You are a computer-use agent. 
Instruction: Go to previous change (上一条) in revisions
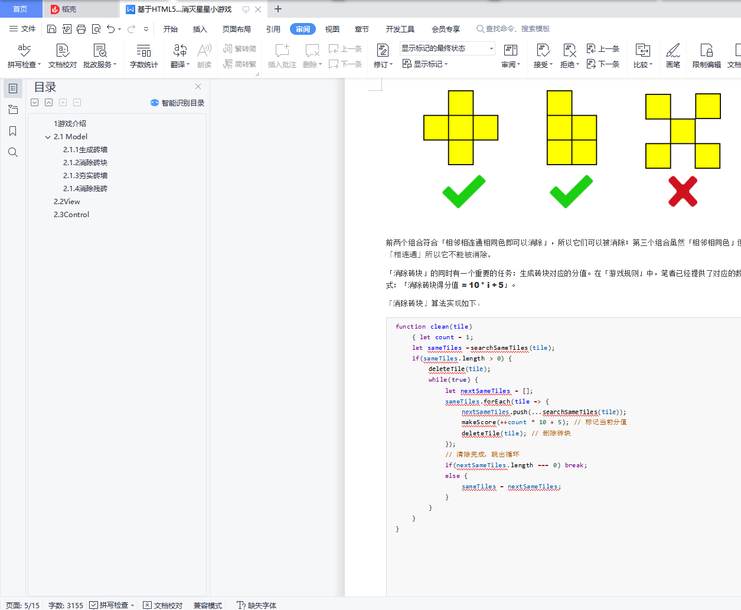click(603, 49)
